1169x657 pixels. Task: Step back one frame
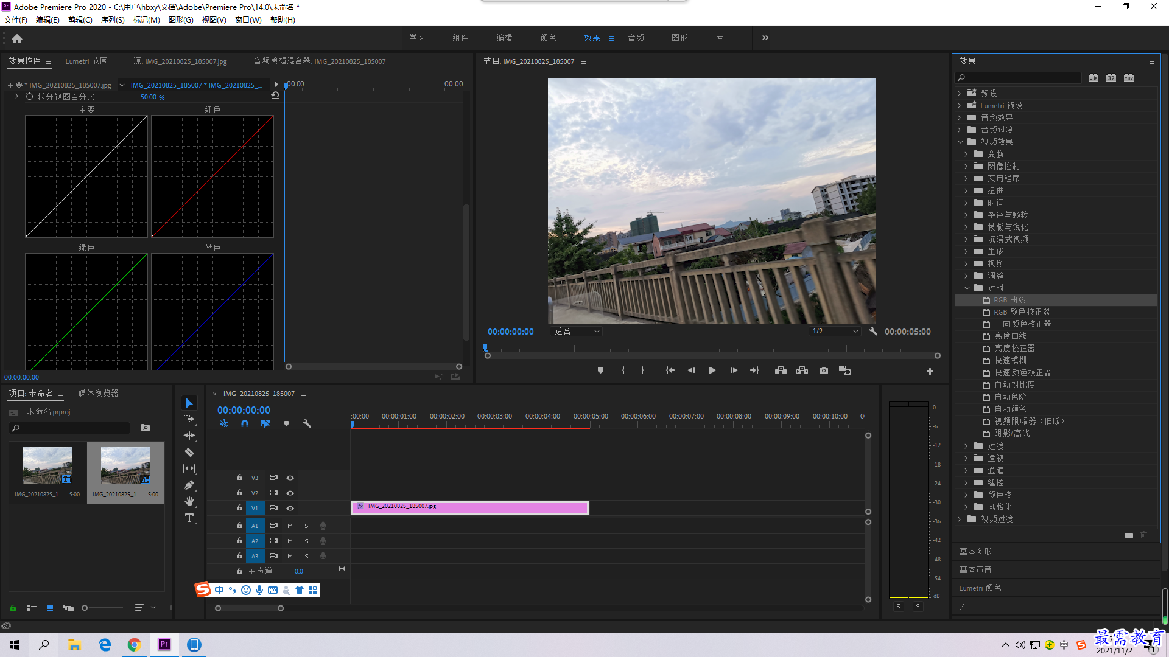(x=691, y=370)
